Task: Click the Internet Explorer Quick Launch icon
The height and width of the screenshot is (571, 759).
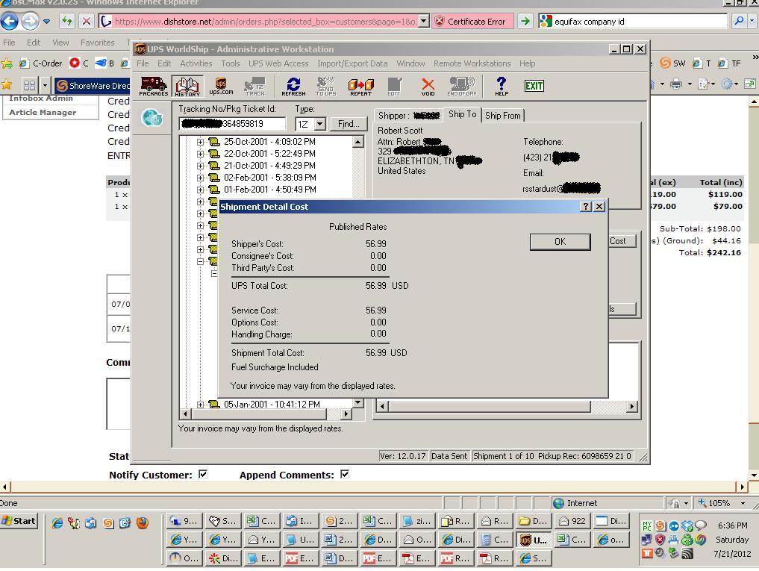Action: pyautogui.click(x=57, y=523)
